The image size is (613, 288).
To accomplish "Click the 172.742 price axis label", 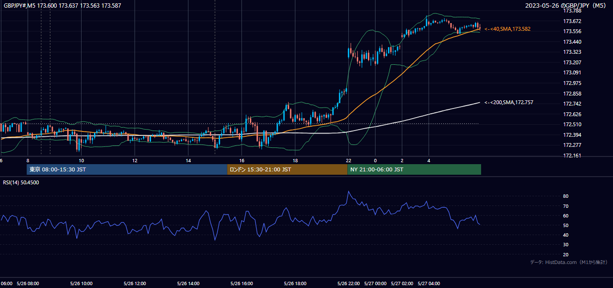I will pyautogui.click(x=572, y=104).
